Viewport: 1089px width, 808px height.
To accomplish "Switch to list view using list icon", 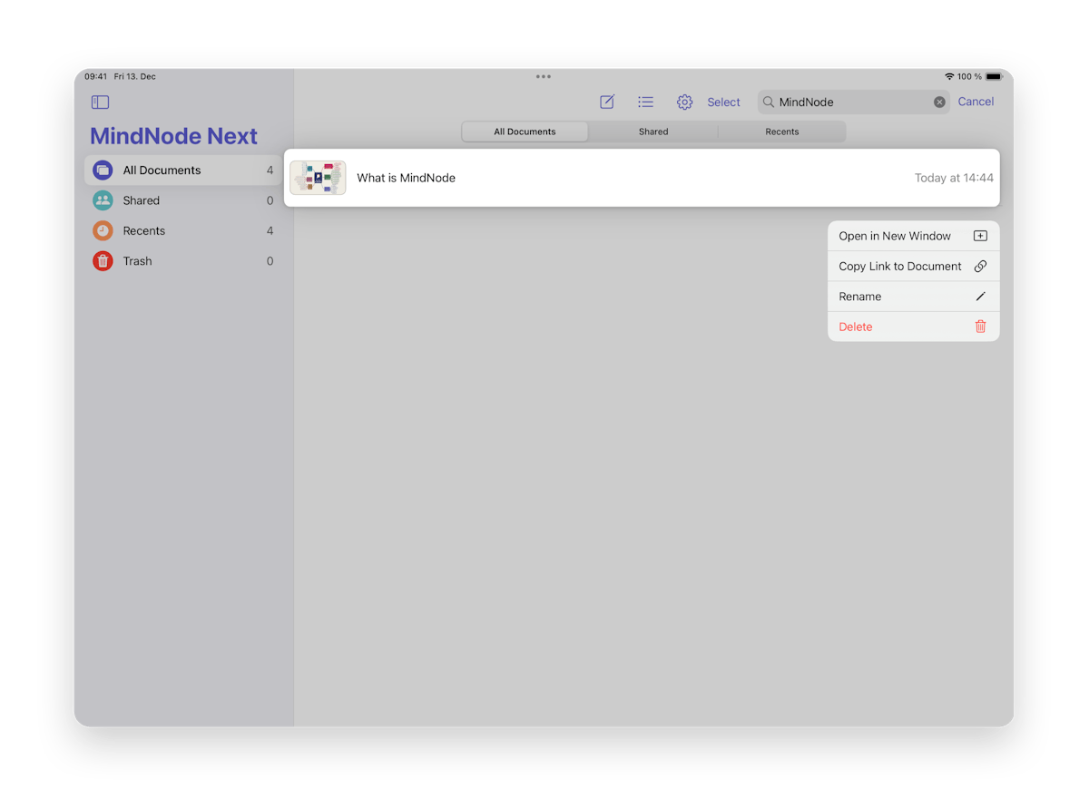I will [x=645, y=102].
